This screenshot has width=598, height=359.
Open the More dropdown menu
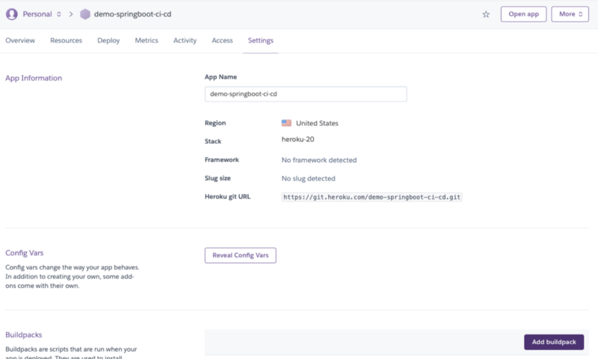(x=570, y=14)
